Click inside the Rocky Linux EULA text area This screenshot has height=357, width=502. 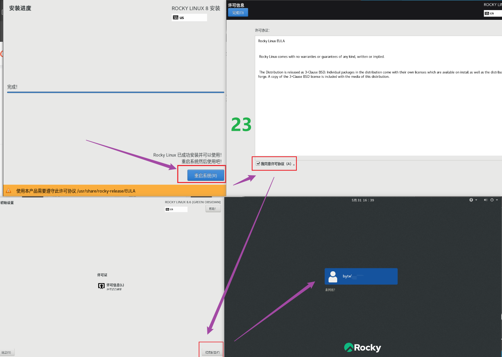point(378,95)
